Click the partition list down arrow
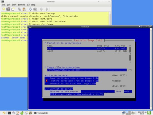153x115 pixels. 130,62
